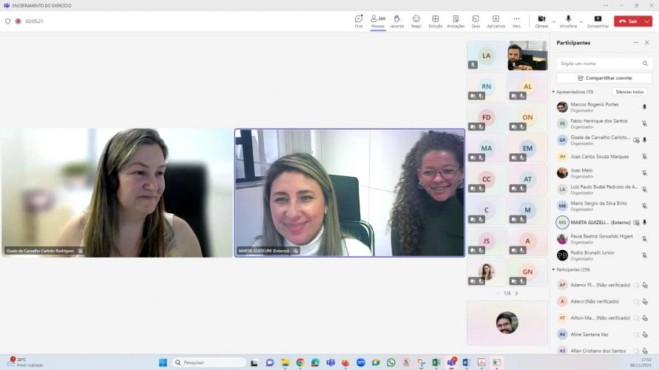Click the Digite um nome search field

pyautogui.click(x=599, y=64)
